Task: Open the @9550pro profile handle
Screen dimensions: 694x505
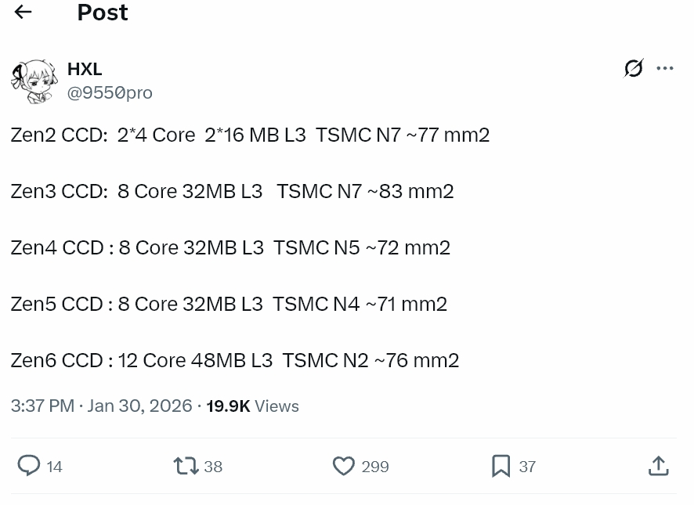Action: 110,92
